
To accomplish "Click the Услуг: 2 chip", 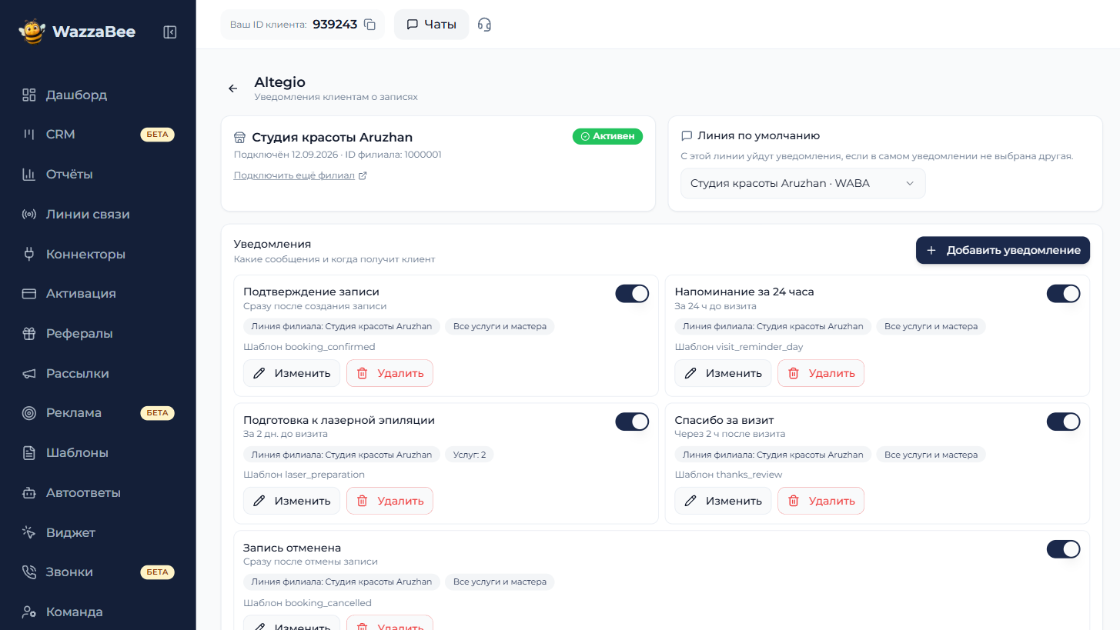I will 470,455.
